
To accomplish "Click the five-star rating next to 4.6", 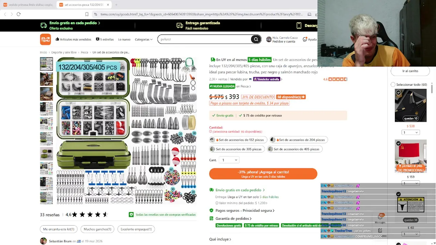I will [338, 79].
